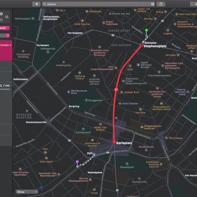This screenshot has height=197, width=197.
Task: Select the Volksgarten park icon
Action: click(x=48, y=52)
